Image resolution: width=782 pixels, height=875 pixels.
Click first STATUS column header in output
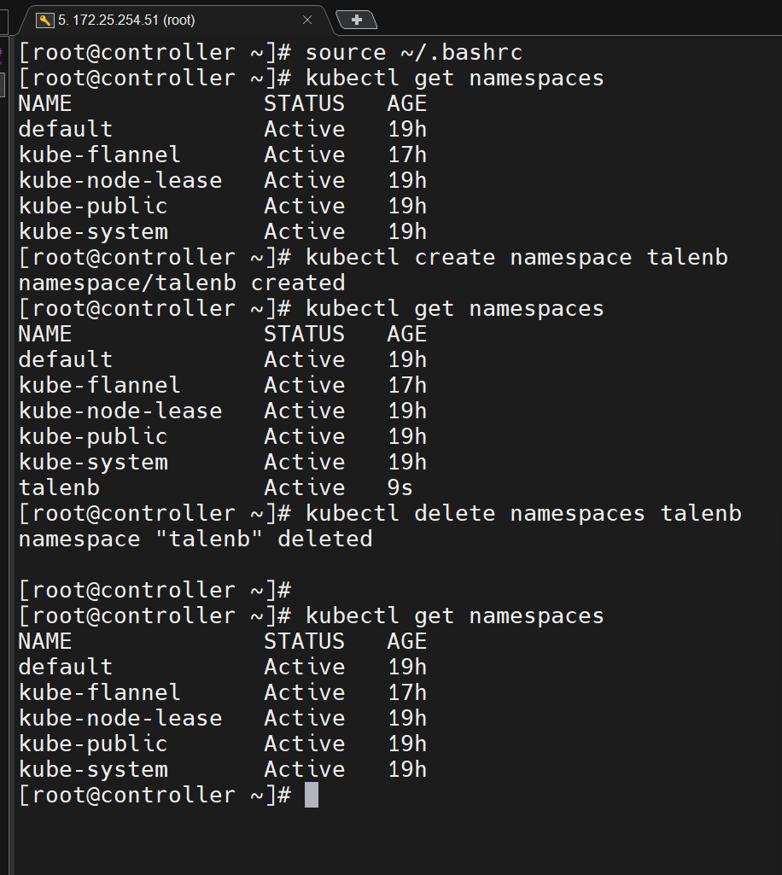point(304,104)
